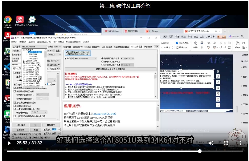Open the AIapp-ISP(6.94Y) link
This screenshot has width=249, height=161.
tap(105, 114)
